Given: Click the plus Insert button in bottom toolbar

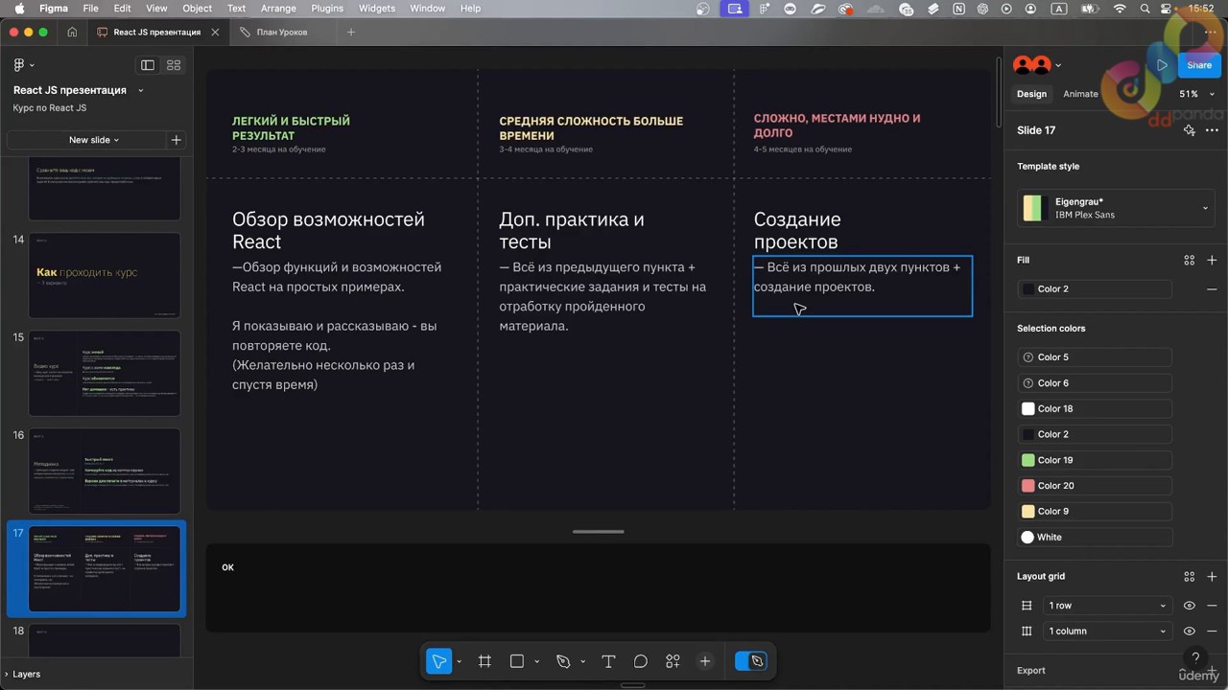Looking at the screenshot, I should click(x=705, y=661).
